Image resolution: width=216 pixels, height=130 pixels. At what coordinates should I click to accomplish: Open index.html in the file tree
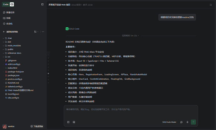point(11,68)
